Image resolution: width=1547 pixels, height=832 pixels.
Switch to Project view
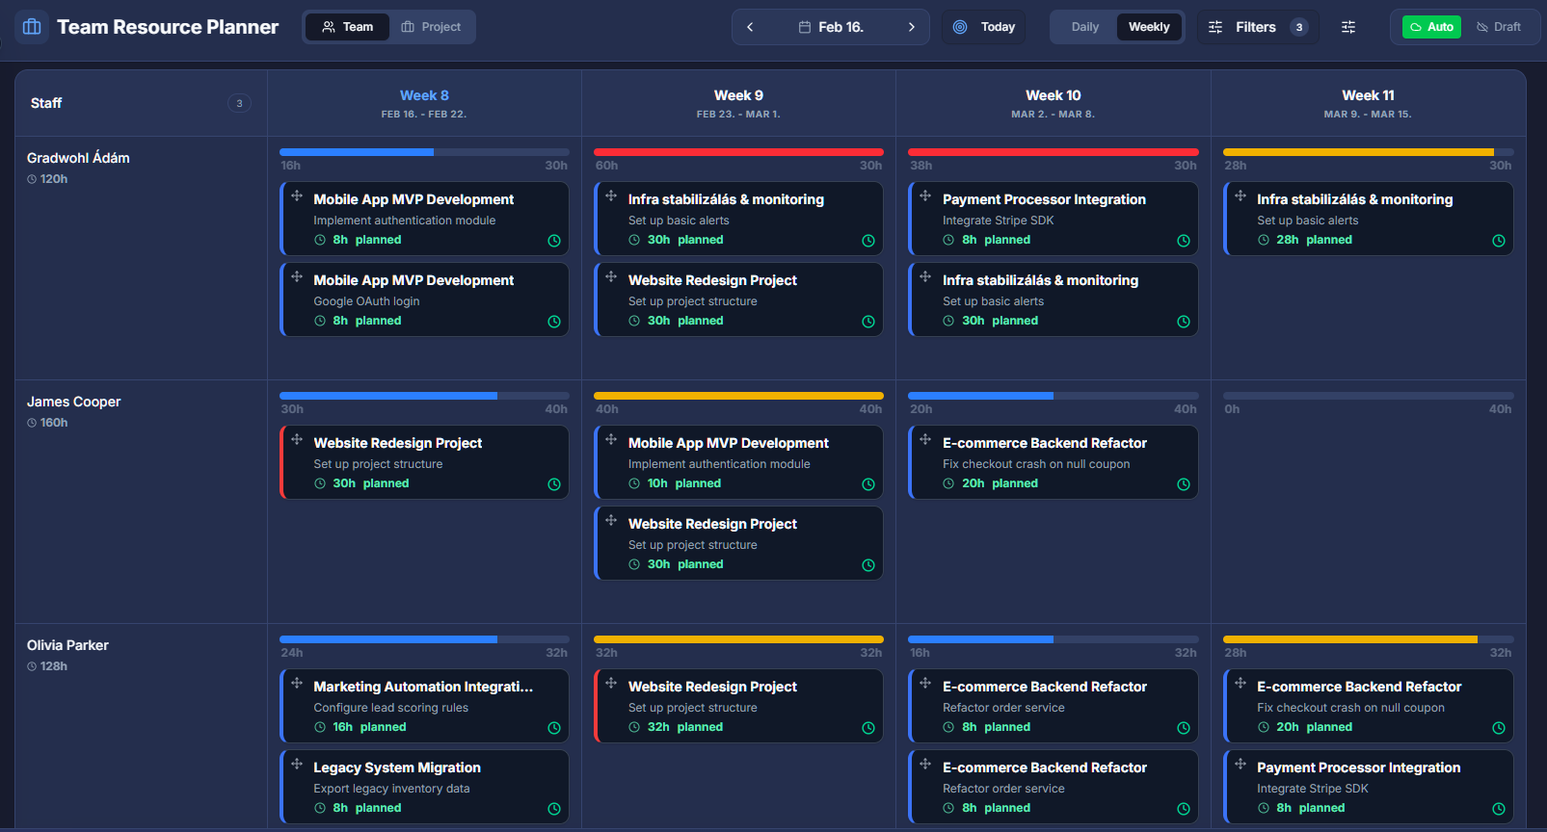pos(431,27)
